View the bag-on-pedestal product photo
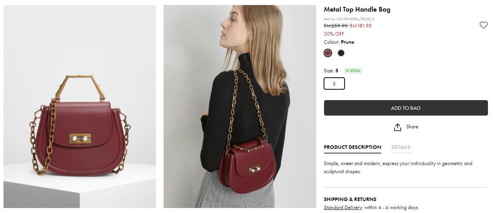Image resolution: width=493 pixels, height=213 pixels. [x=79, y=106]
